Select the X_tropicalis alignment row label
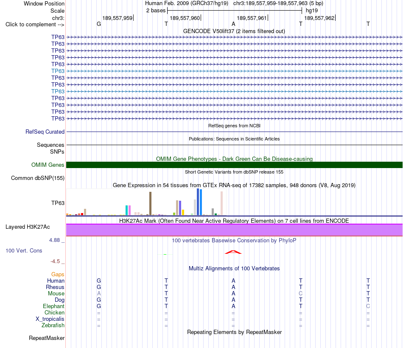 tap(50, 319)
